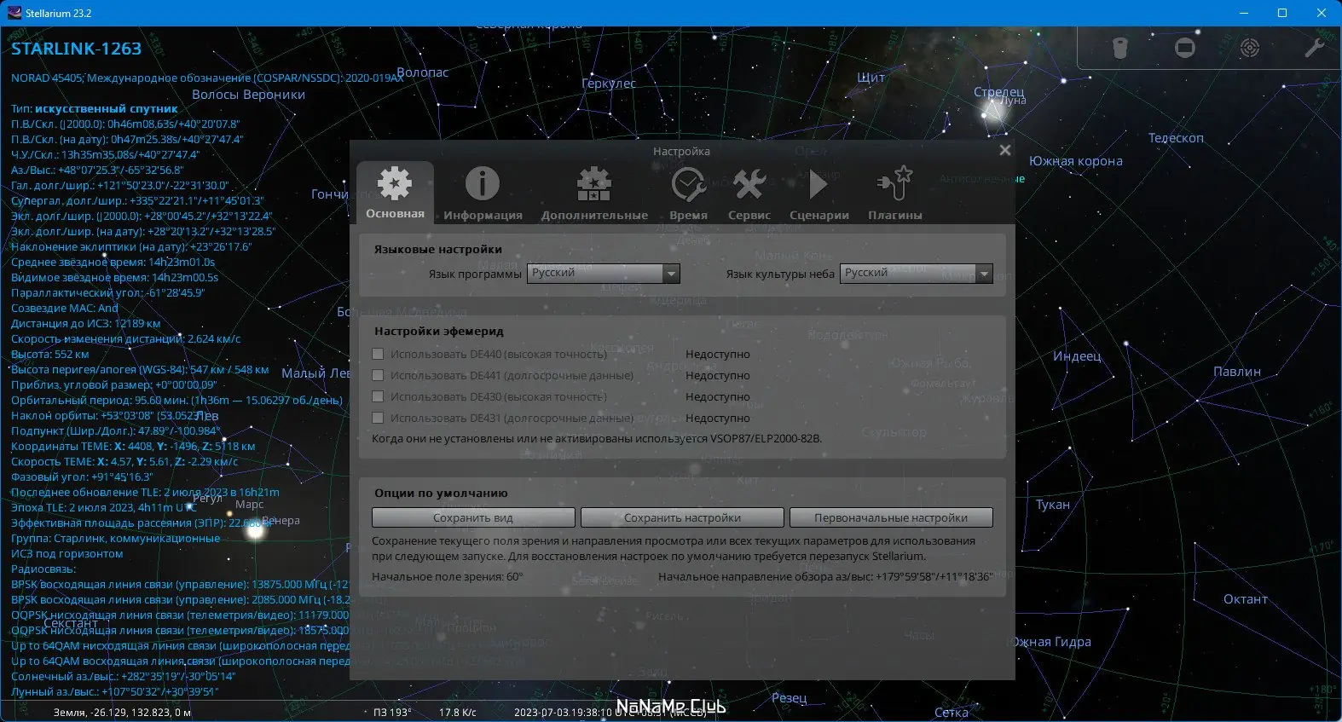Open the Сервис tab

click(749, 193)
